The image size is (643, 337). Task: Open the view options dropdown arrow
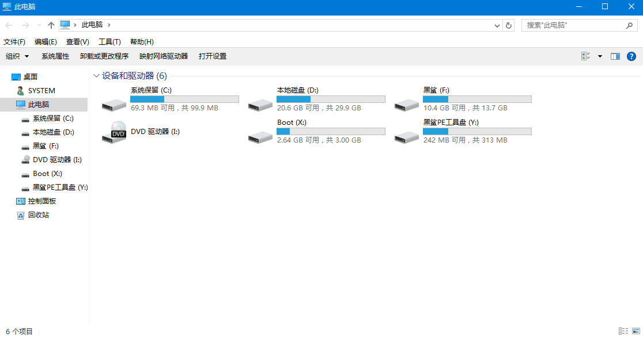(600, 56)
